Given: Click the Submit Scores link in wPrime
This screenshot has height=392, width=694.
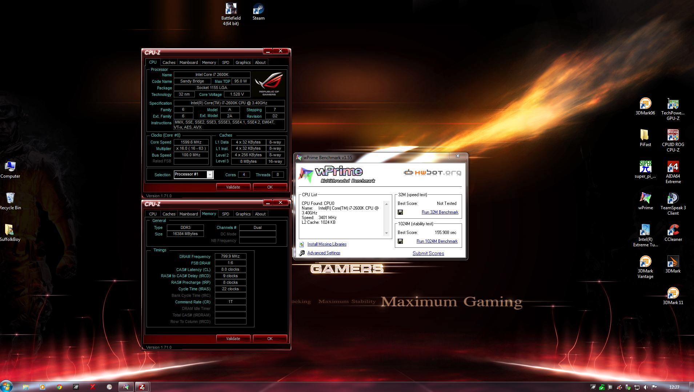Looking at the screenshot, I should [428, 253].
